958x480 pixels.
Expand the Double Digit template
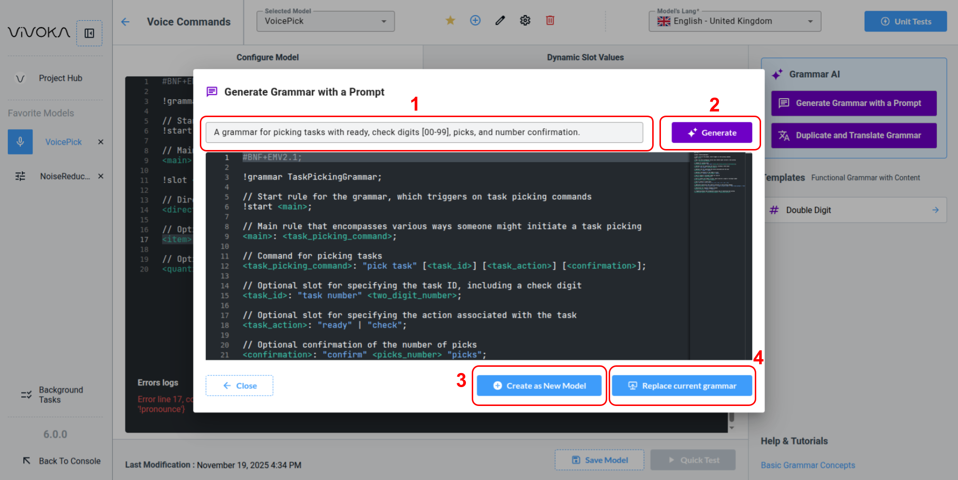coord(935,210)
